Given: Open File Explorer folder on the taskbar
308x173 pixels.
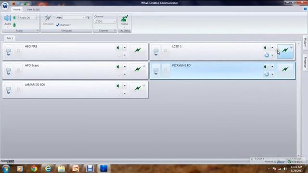Looking at the screenshot, I should tap(61, 169).
